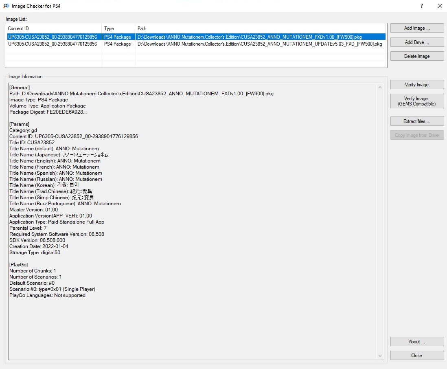Click the title bar help question mark
Screen dimensions: 447x369
[x=422, y=6]
